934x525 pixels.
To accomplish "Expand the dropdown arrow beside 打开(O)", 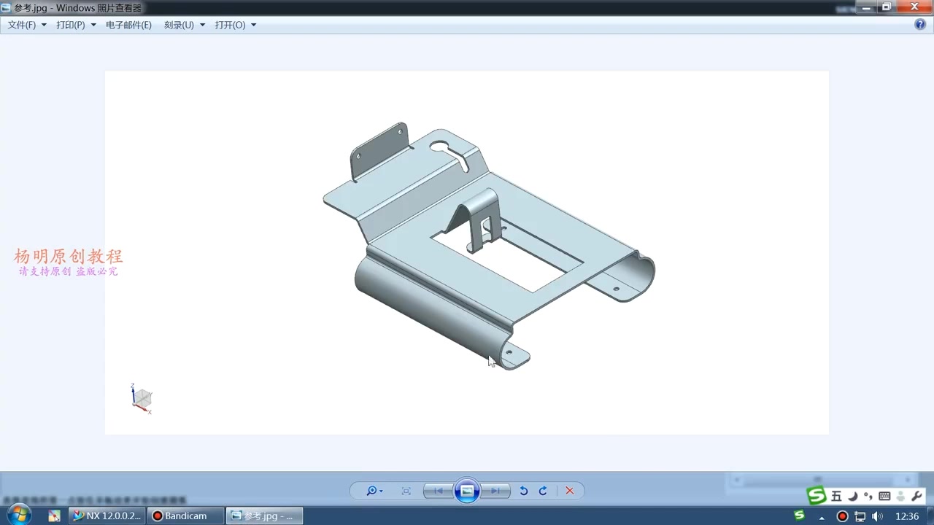I will click(253, 25).
